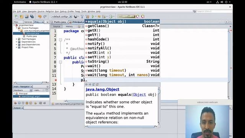The height and width of the screenshot is (138, 245).
Task: Click the Save All toolbar icon
Action: click(x=32, y=16)
